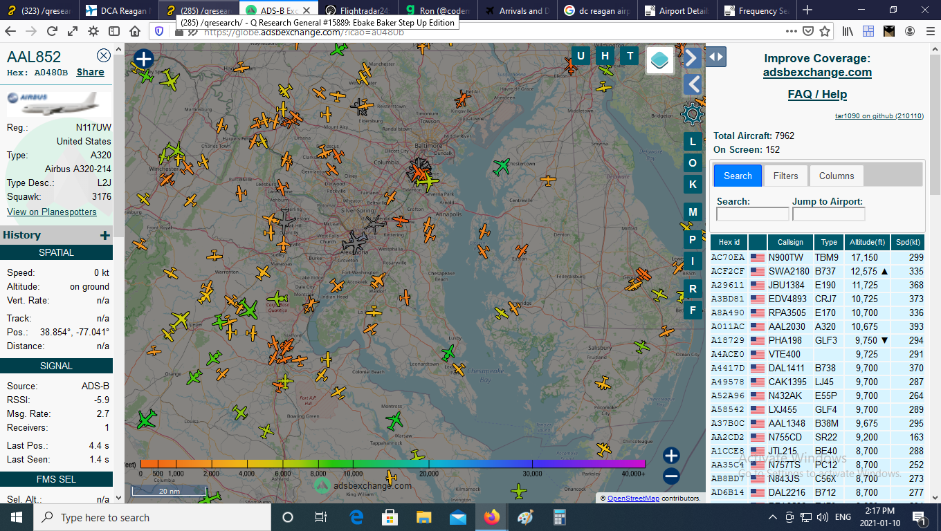Go to browser home page

[136, 31]
